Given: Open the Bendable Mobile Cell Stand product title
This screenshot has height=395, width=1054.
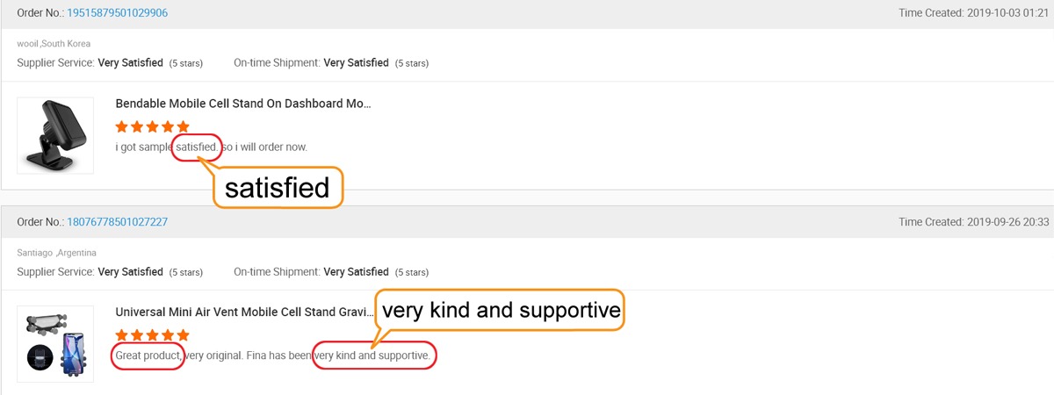Looking at the screenshot, I should (243, 104).
